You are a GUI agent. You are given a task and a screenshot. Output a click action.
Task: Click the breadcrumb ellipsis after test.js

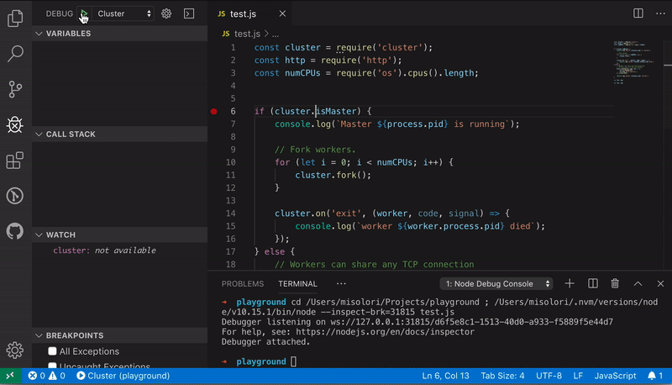276,34
